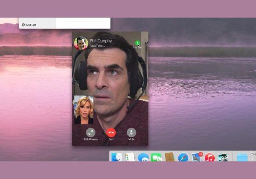The width and height of the screenshot is (256, 179).
Task: Launch Messages from the dock
Action: coord(143,158)
